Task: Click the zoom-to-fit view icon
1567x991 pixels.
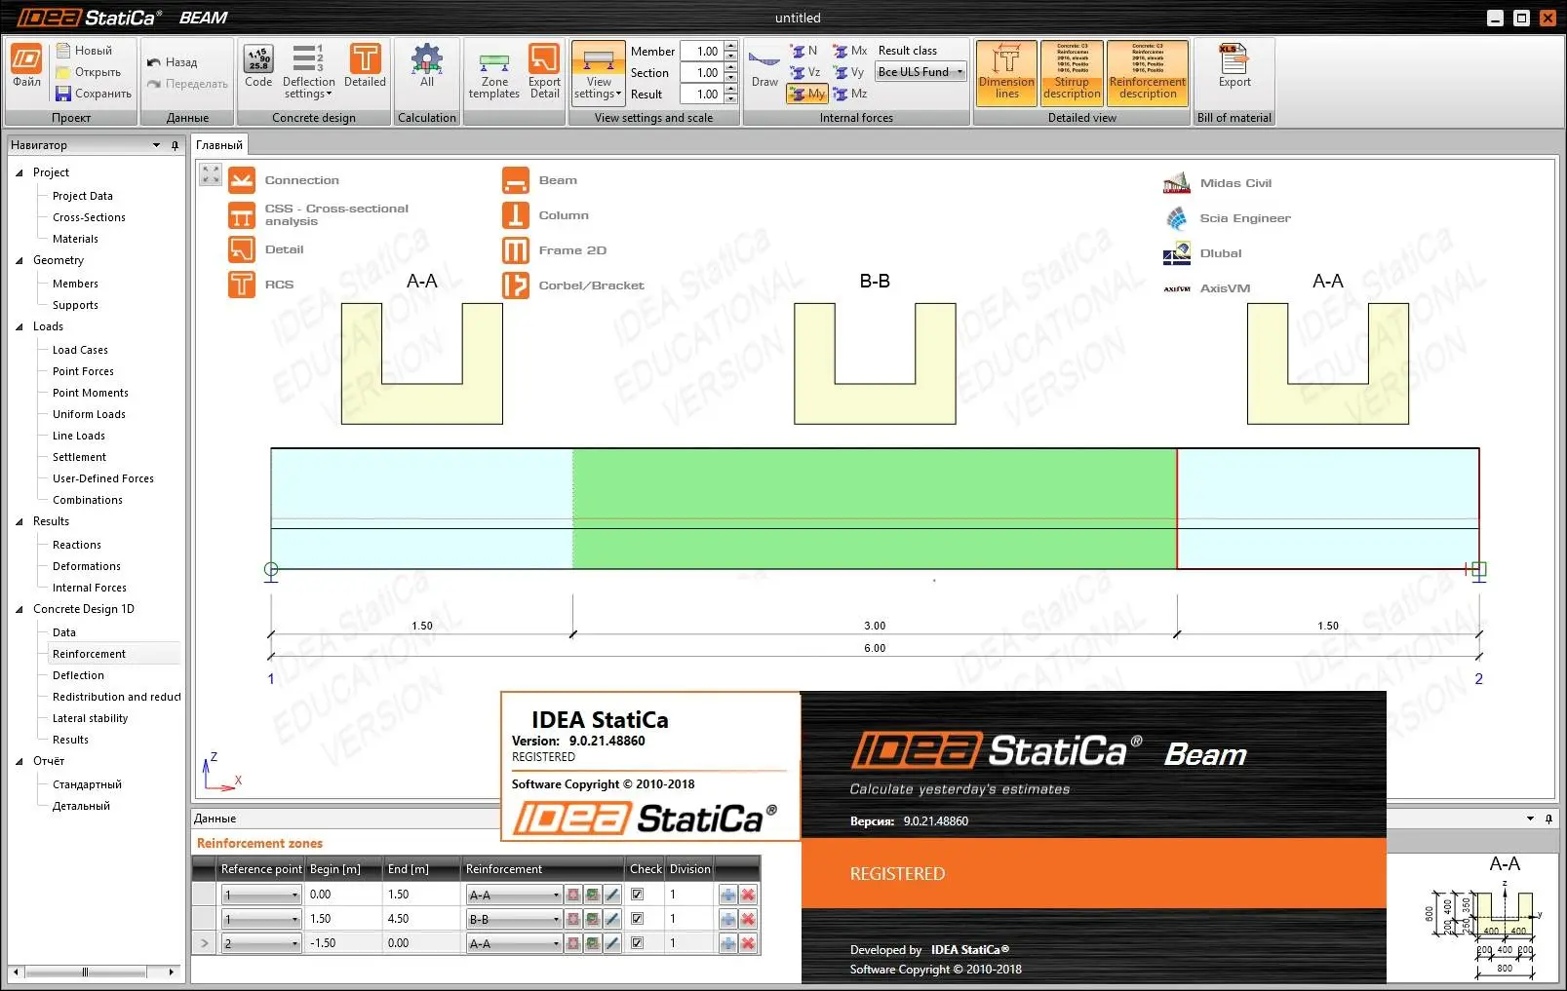Action: tap(211, 174)
